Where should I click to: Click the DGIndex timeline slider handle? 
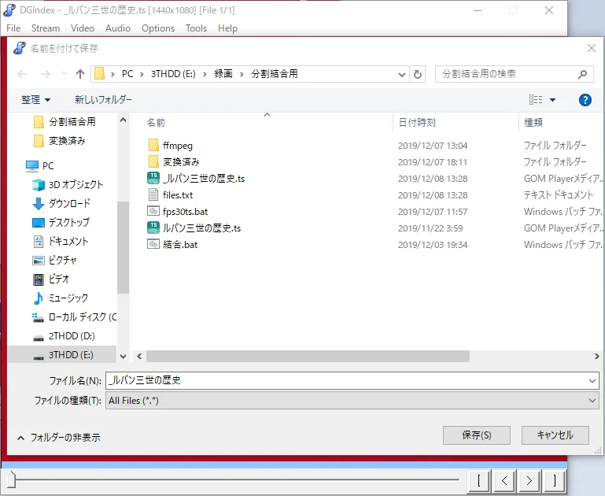pyautogui.click(x=11, y=479)
